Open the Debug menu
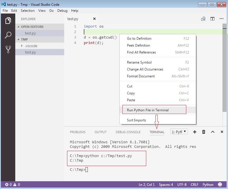This screenshot has width=228, height=189. pos(62,11)
